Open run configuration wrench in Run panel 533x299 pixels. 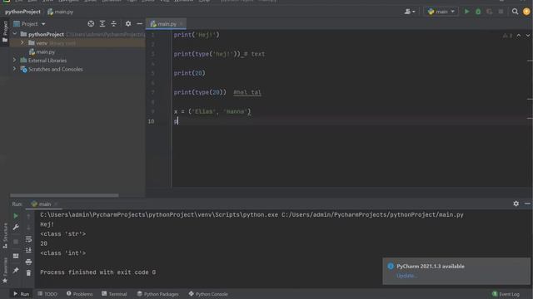coord(16,227)
